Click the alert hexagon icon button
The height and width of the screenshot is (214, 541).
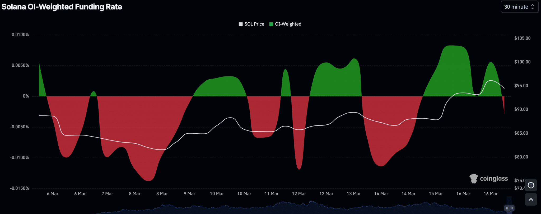531,185
